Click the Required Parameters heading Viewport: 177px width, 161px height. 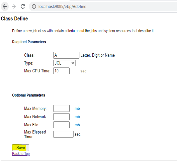pyautogui.click(x=29, y=42)
